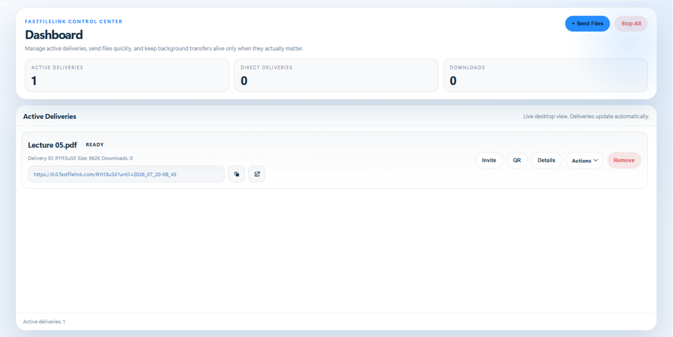Click the Active Deliveries section header

pos(50,117)
